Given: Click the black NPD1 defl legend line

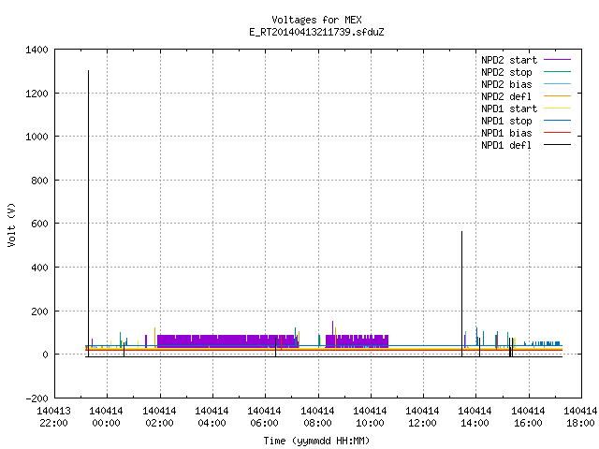Looking at the screenshot, I should pyautogui.click(x=557, y=145).
